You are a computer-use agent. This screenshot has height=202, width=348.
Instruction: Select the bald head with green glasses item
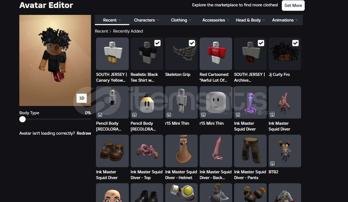coord(112,193)
